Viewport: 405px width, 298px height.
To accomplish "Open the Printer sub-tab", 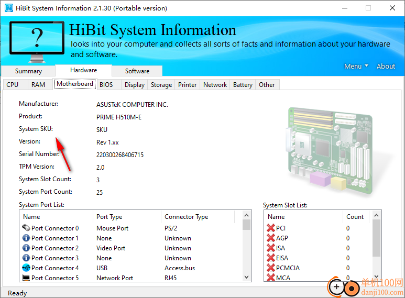I will click(x=187, y=85).
